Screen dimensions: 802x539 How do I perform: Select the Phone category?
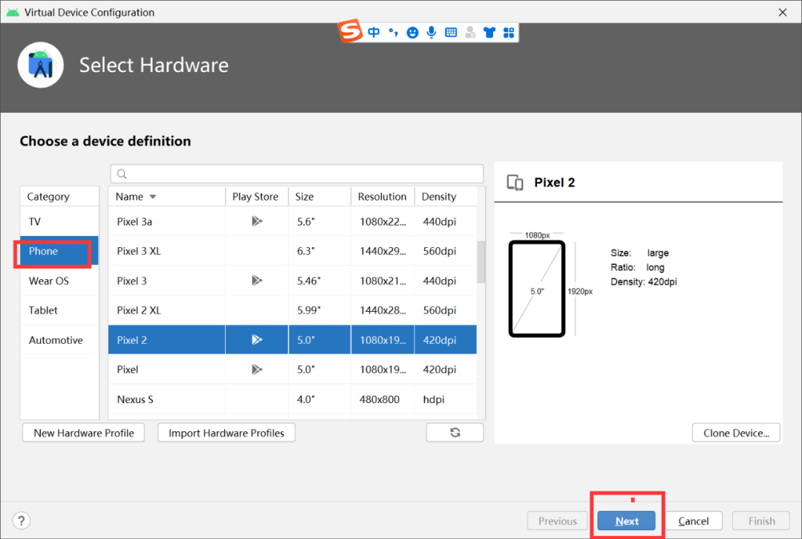coord(59,251)
